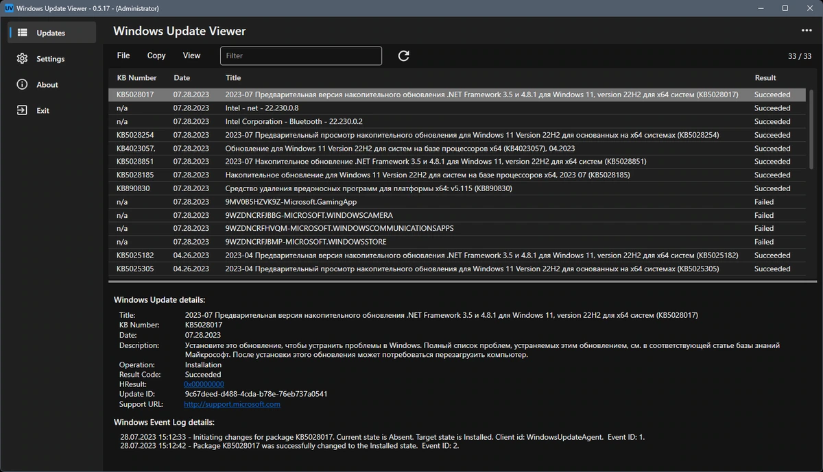Click in the Filter text box
This screenshot has height=472, width=823.
(301, 55)
